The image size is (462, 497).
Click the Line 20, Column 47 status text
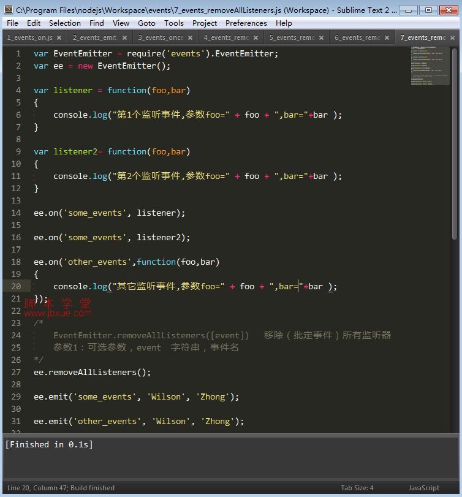pos(61,488)
